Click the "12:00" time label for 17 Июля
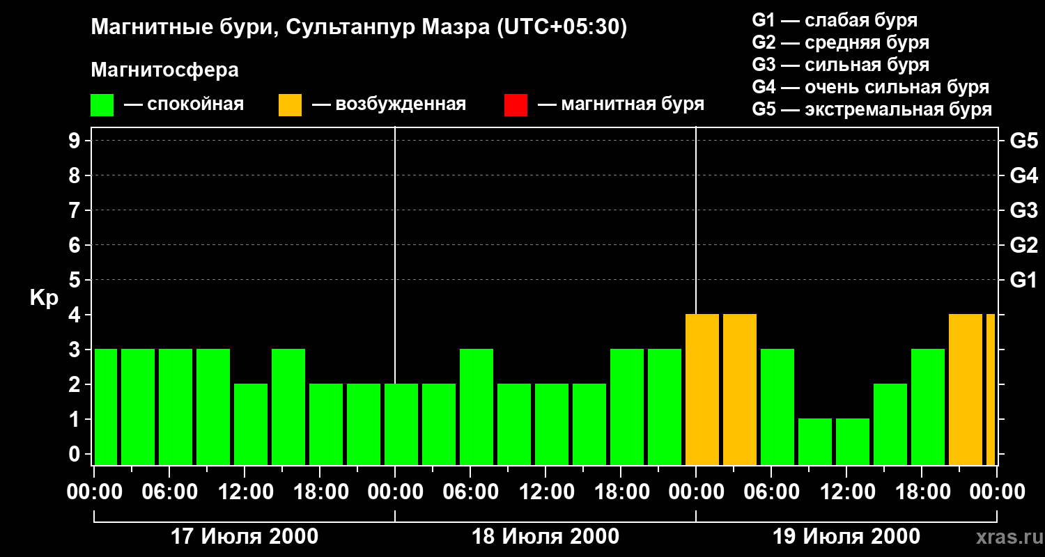The width and height of the screenshot is (1045, 557). tap(245, 492)
